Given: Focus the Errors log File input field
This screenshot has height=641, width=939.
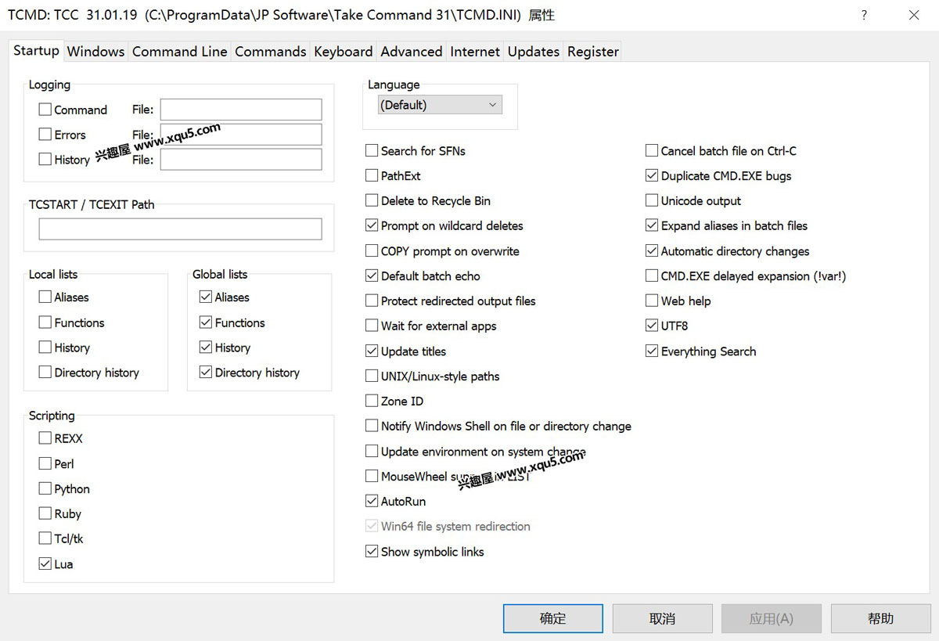Looking at the screenshot, I should pos(241,135).
